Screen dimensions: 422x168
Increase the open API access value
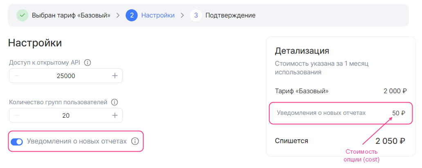click(x=115, y=76)
